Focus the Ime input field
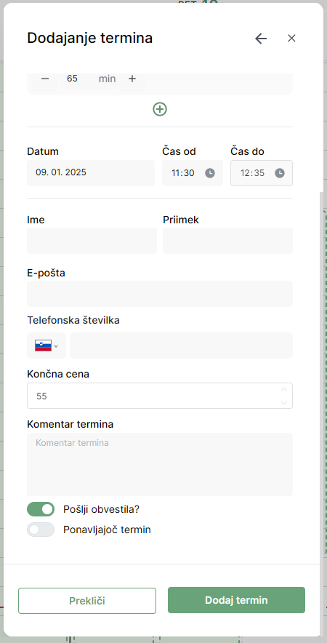Image resolution: width=327 pixels, height=643 pixels. 92,241
